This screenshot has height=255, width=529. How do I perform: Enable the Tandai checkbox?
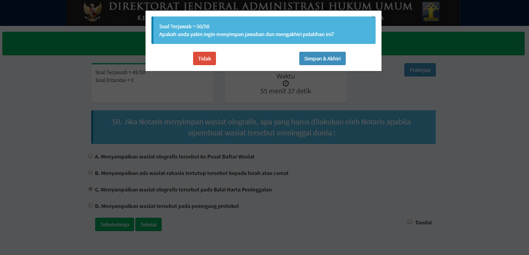tap(410, 222)
